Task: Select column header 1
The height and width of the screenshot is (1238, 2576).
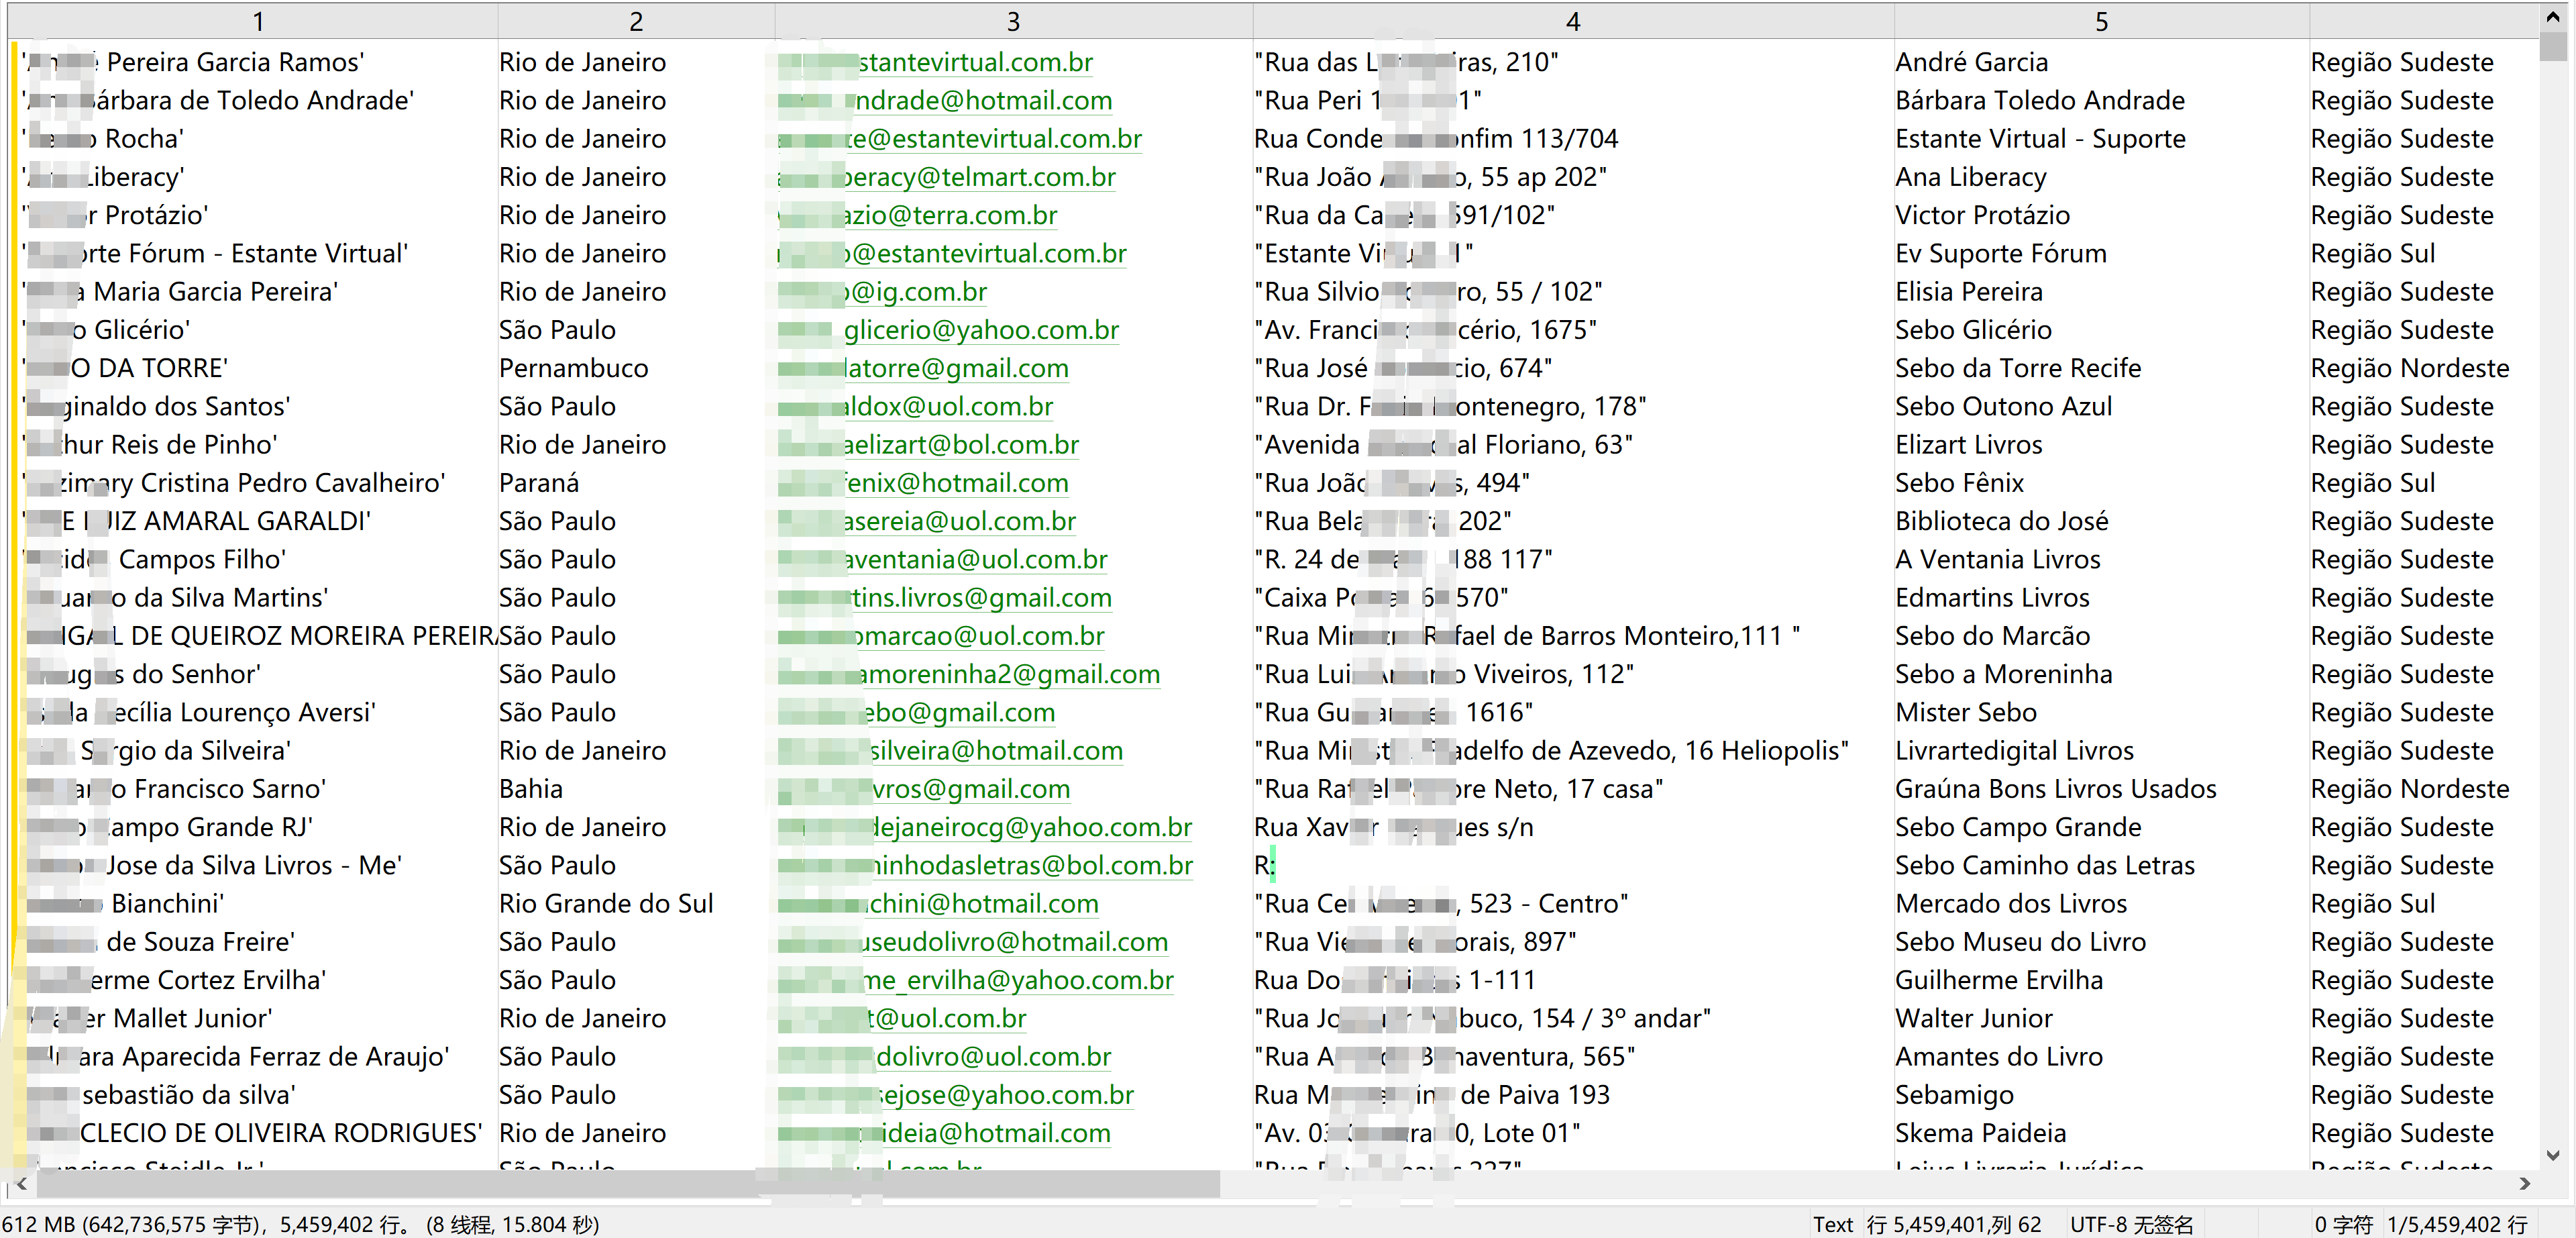Action: [x=258, y=21]
